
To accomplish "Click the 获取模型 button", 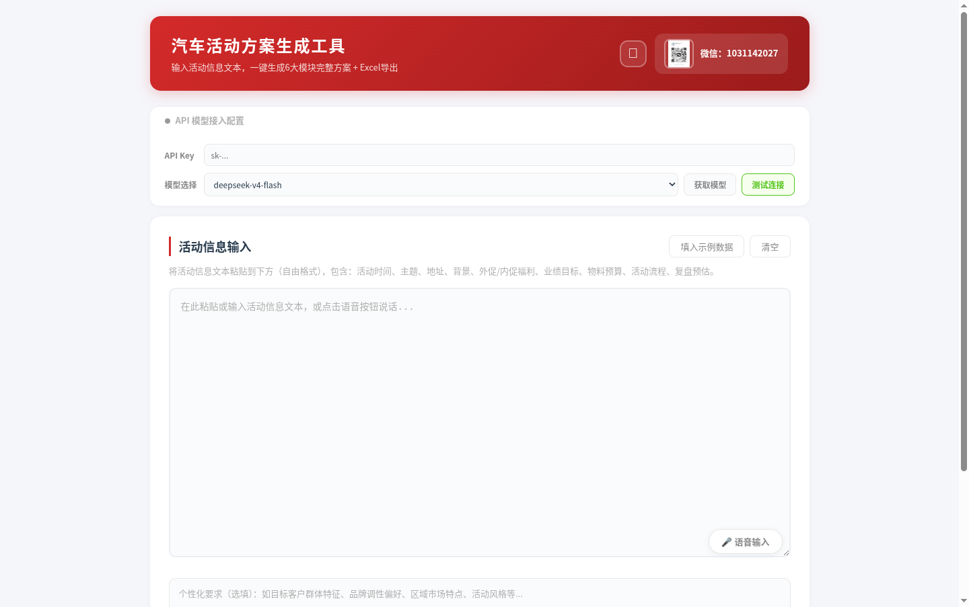I will (710, 185).
